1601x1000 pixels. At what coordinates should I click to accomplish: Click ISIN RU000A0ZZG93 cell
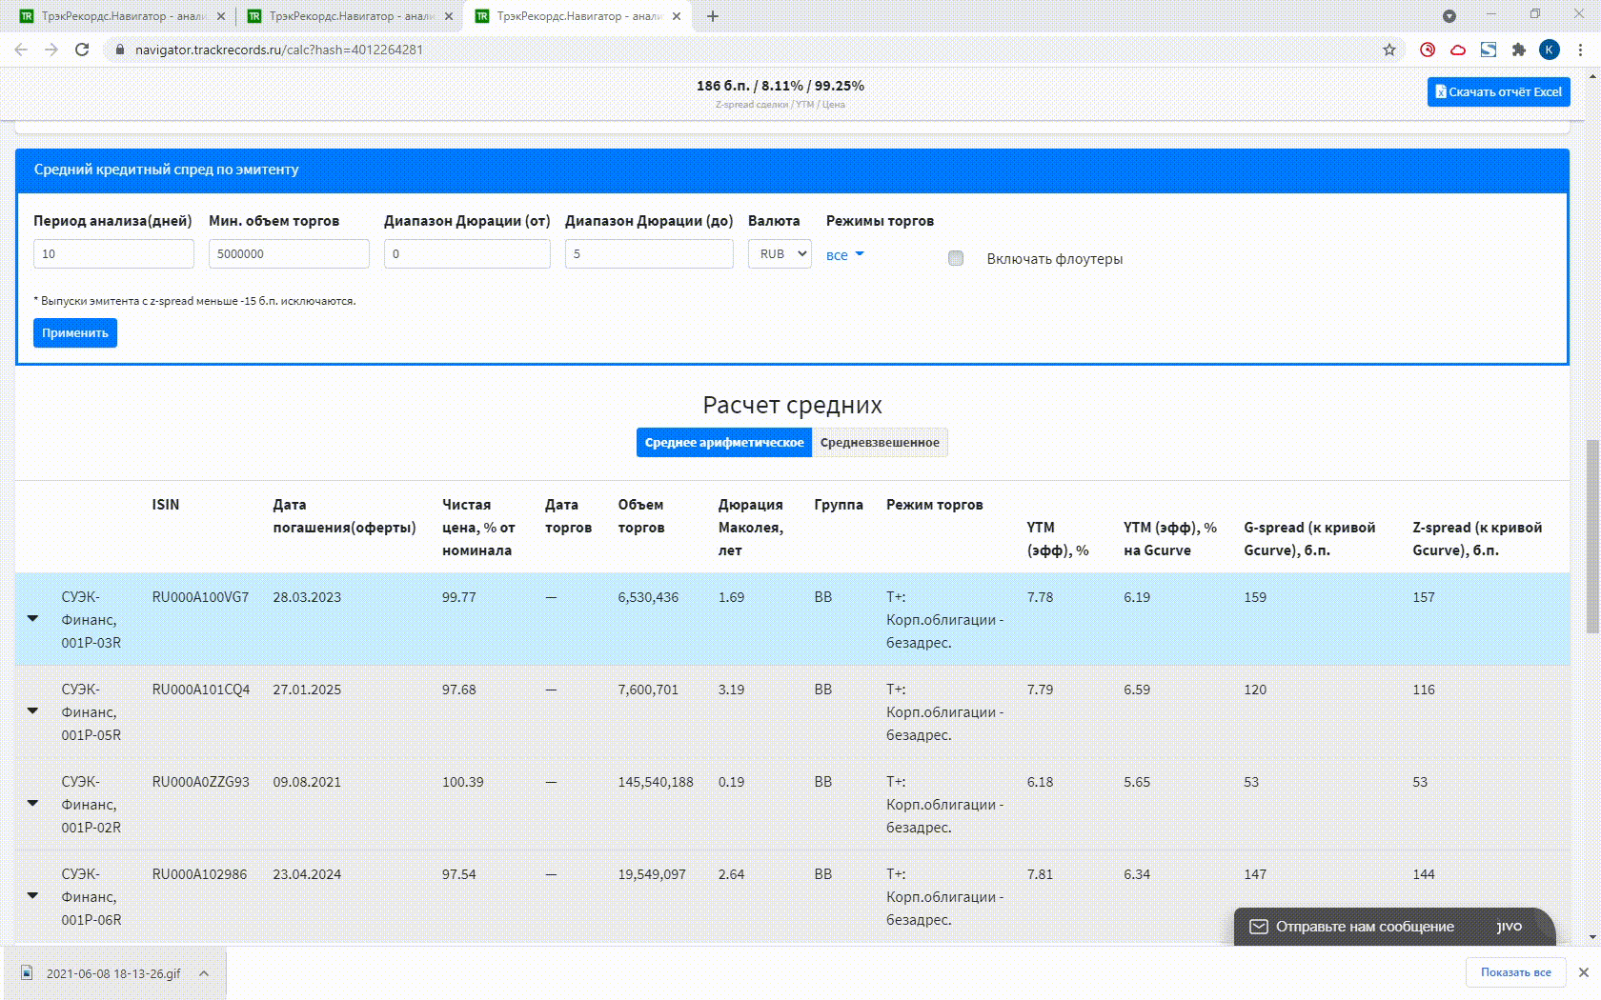[x=200, y=782]
